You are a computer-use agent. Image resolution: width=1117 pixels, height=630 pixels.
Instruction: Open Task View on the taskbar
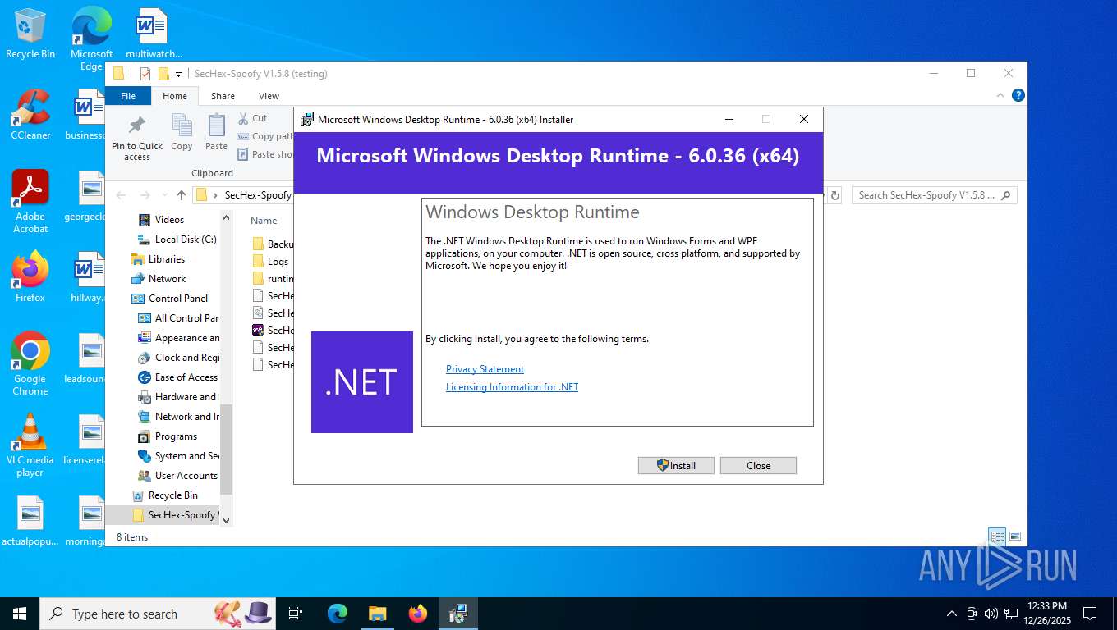pos(296,614)
